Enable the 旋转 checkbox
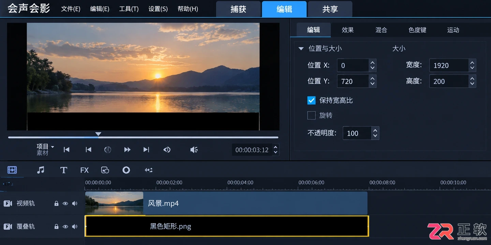This screenshot has height=245, width=491. click(311, 115)
